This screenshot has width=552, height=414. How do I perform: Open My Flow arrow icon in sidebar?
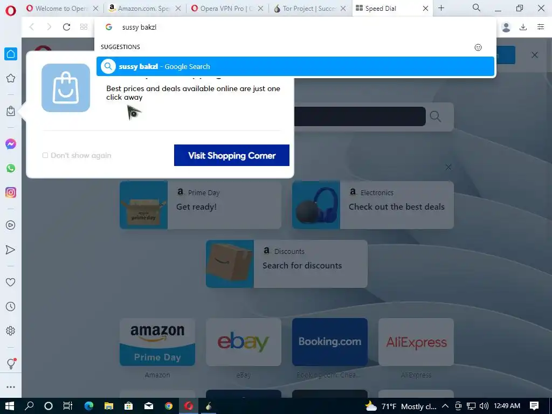coord(11,250)
